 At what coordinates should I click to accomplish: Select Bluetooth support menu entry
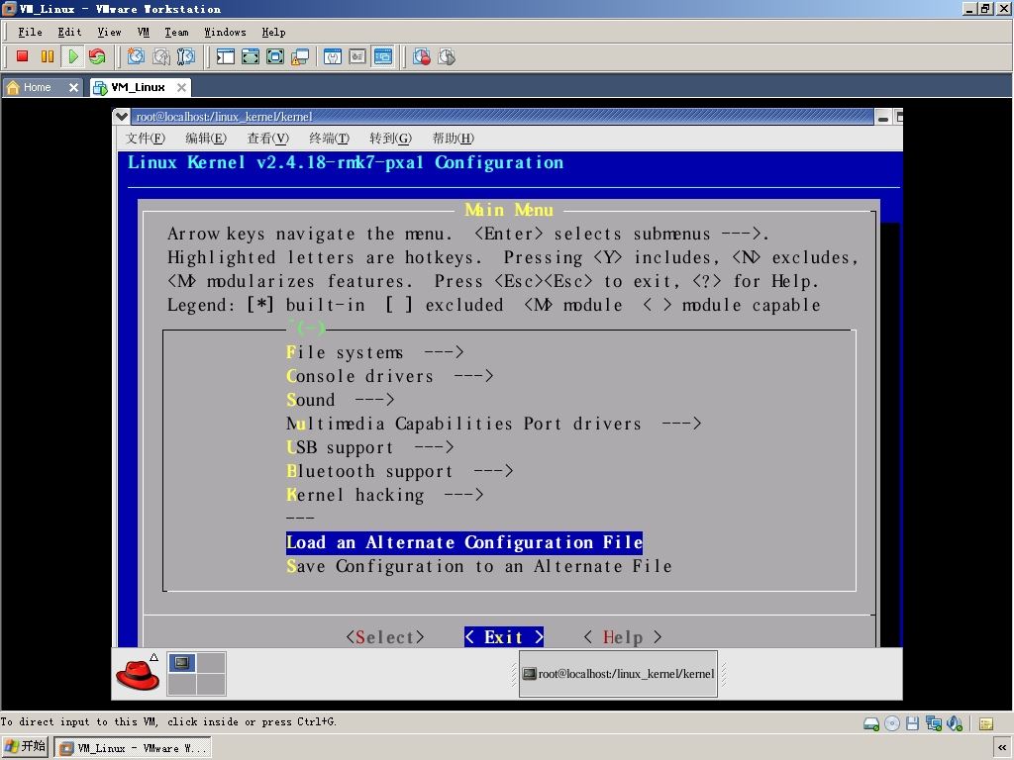400,471
